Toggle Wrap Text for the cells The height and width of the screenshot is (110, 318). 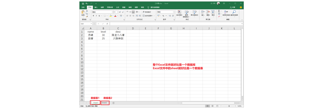(147, 12)
